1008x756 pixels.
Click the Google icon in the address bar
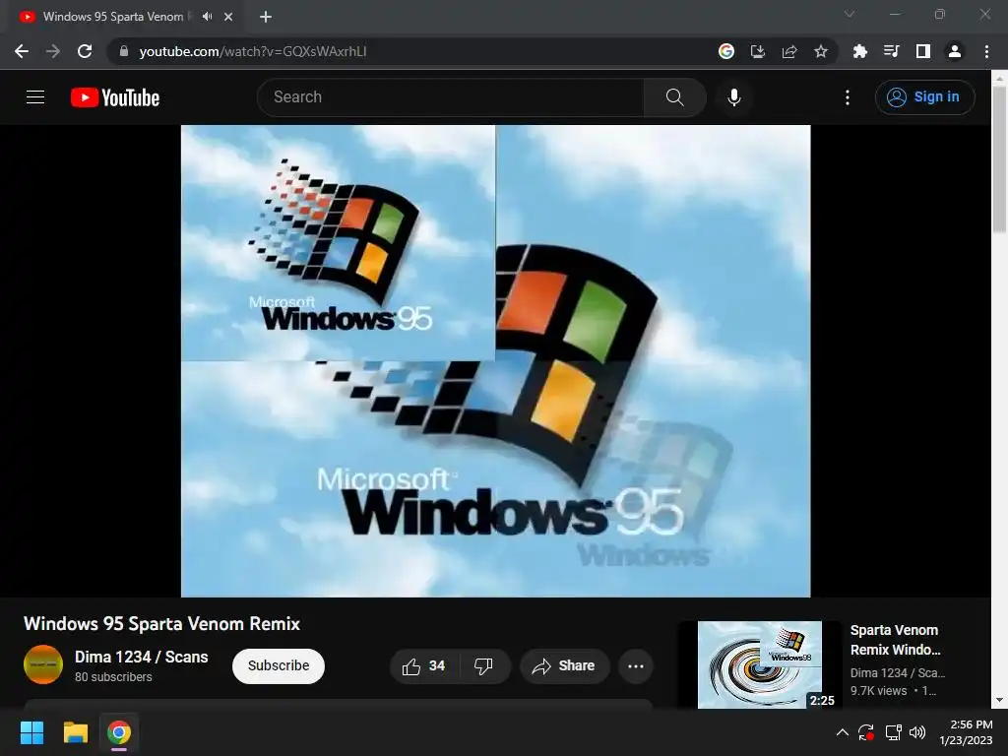click(726, 51)
